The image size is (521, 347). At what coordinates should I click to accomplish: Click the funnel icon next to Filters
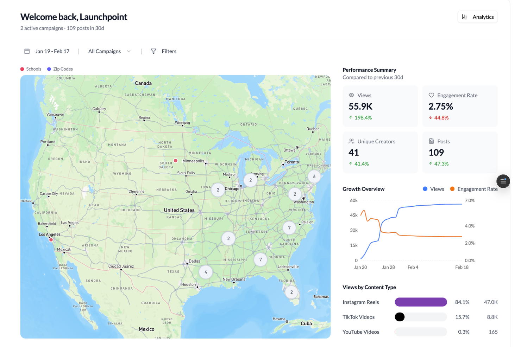coord(154,51)
